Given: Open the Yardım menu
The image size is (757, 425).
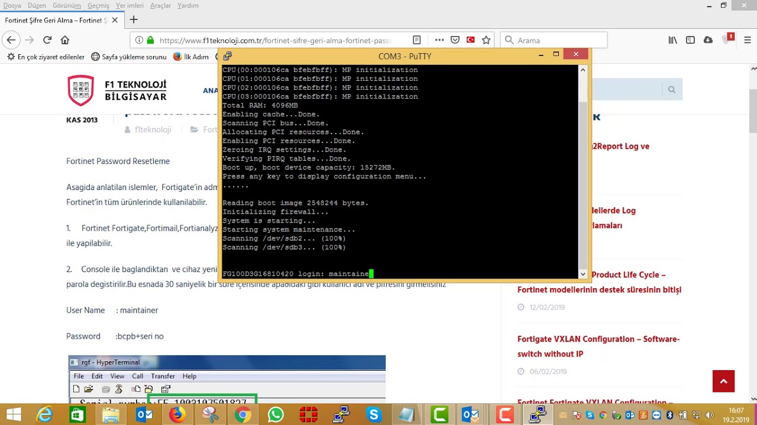Looking at the screenshot, I should 188,5.
